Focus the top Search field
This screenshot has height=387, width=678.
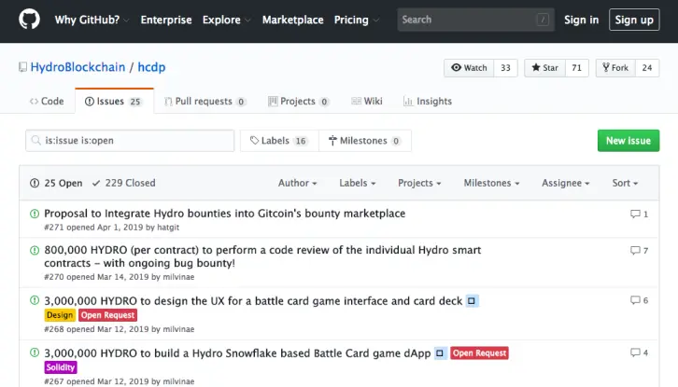pyautogui.click(x=475, y=20)
